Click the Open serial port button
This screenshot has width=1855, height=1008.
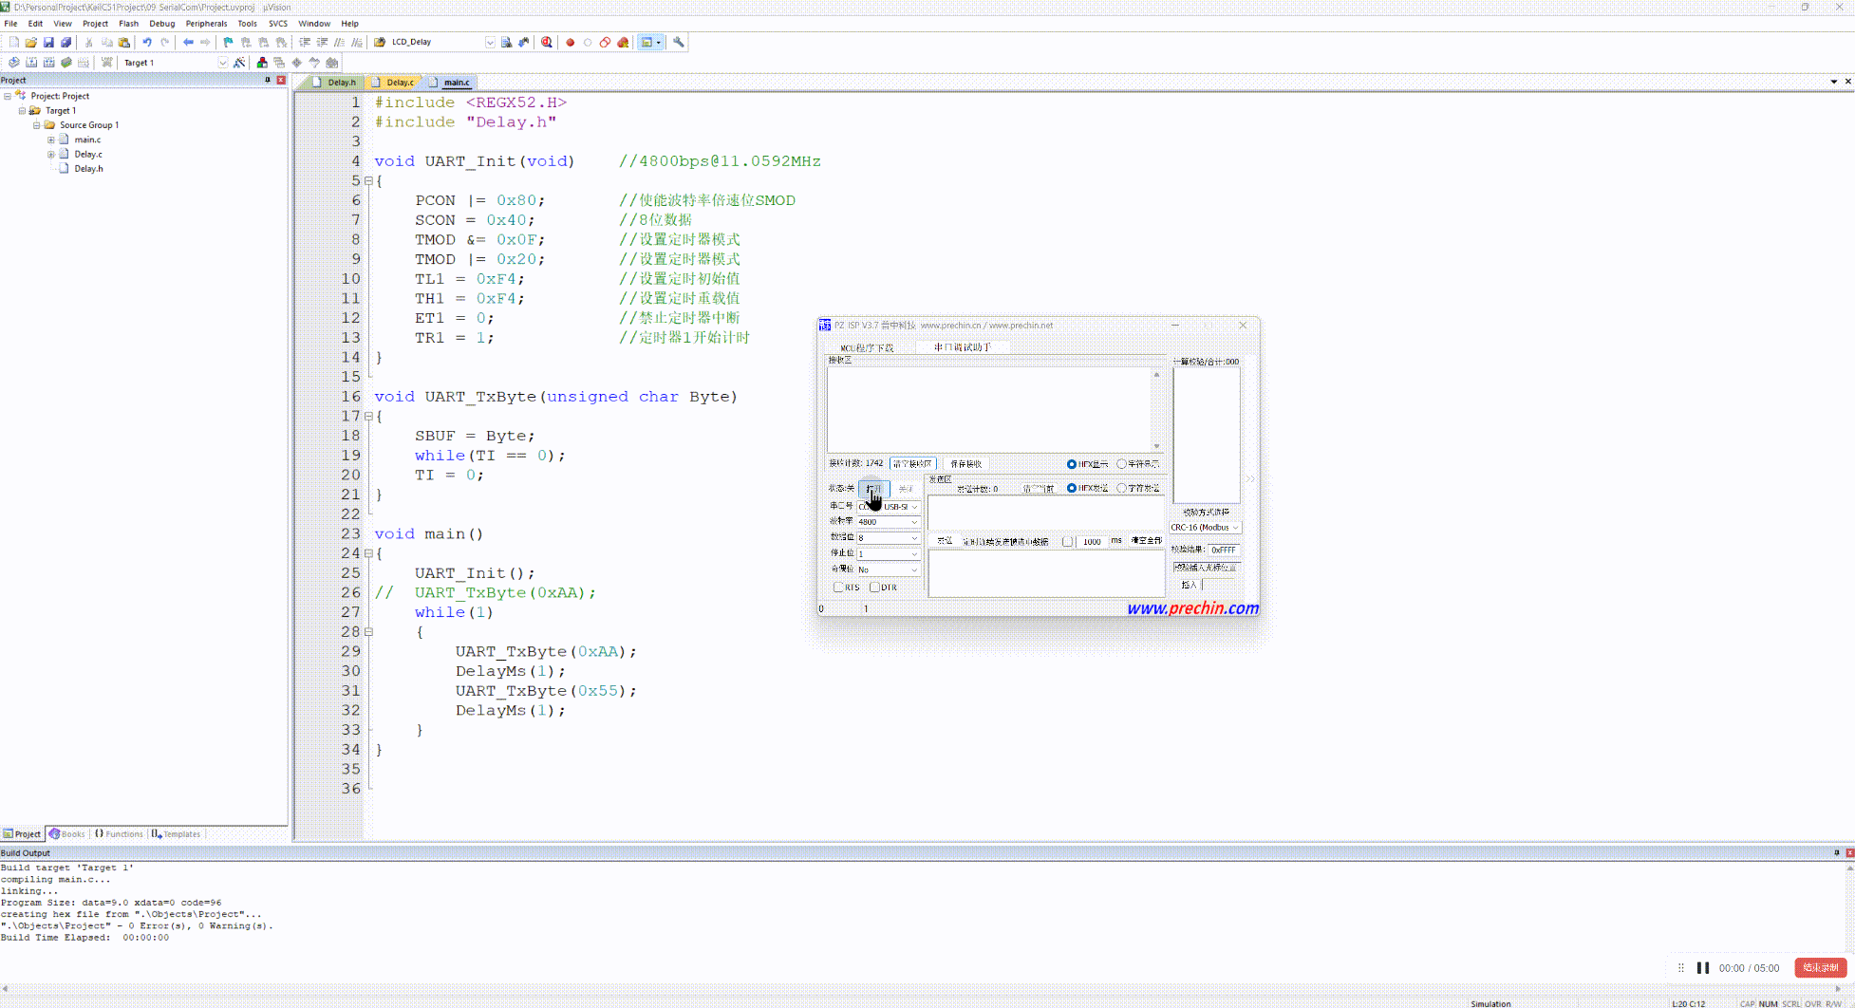(x=873, y=489)
